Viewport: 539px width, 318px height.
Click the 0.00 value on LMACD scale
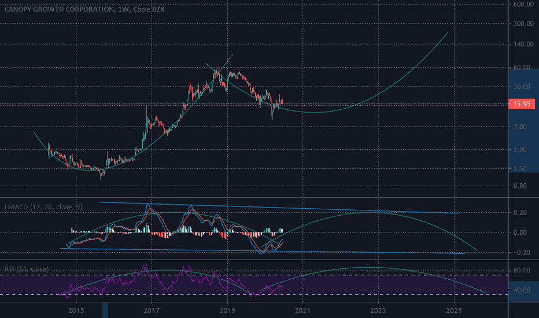click(x=520, y=232)
